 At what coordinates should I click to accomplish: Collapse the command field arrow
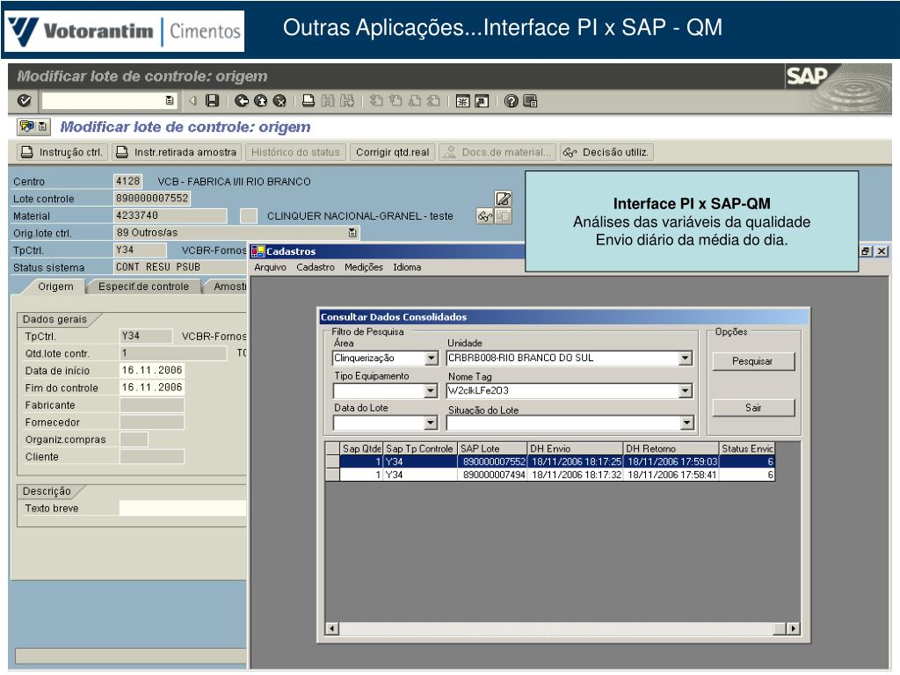coord(192,101)
